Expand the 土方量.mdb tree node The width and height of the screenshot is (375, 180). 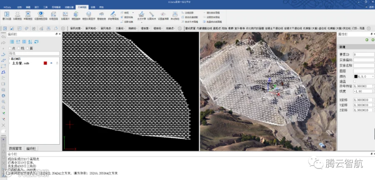(x=10, y=63)
